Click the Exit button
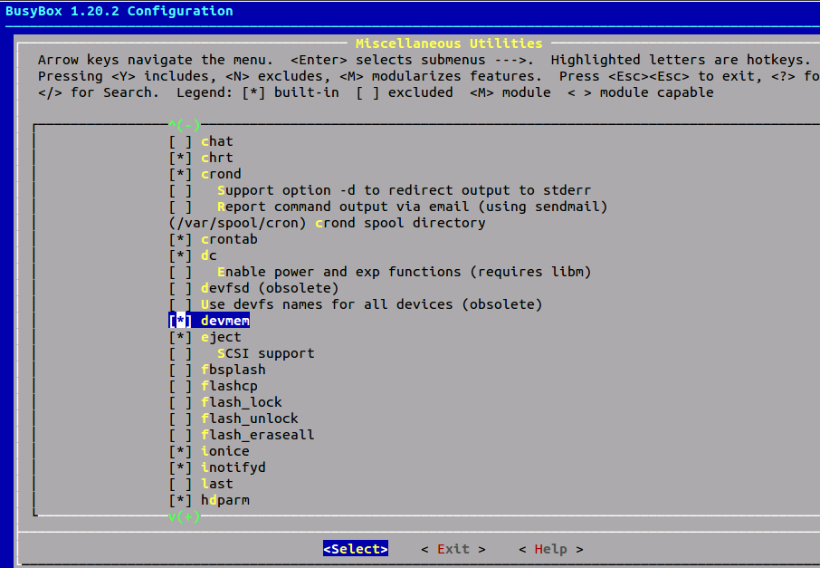Viewport: 820px width, 568px height. pos(453,549)
